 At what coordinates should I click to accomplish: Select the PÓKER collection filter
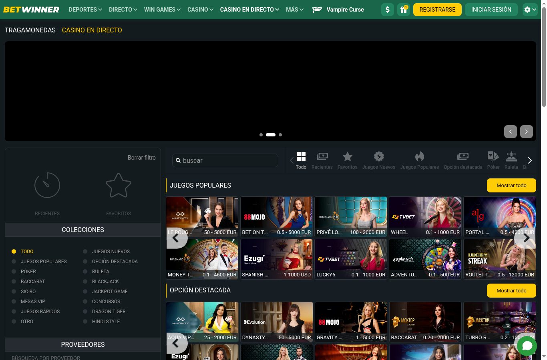click(24, 272)
